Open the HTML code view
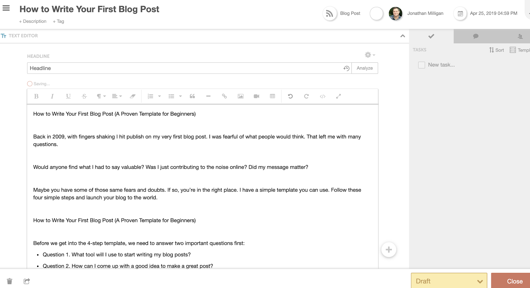530x288 pixels. tap(322, 96)
